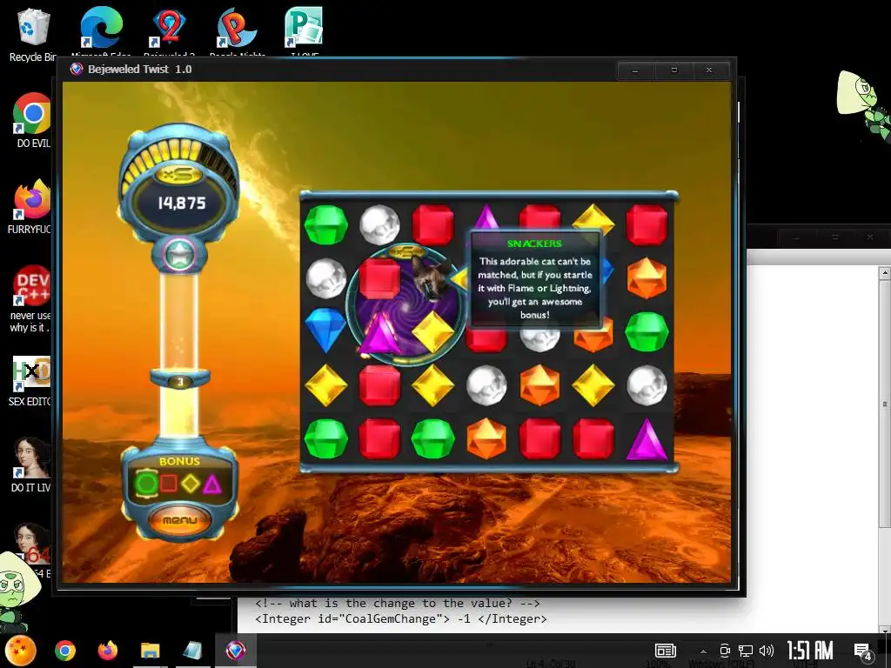Select fourth-row white gem between yellow and orange

click(x=486, y=385)
